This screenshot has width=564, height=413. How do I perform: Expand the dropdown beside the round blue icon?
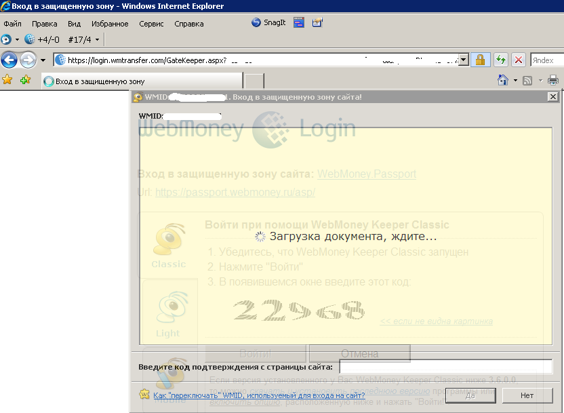(x=17, y=39)
